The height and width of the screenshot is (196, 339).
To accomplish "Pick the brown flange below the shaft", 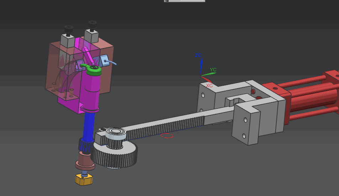I will tap(85, 162).
